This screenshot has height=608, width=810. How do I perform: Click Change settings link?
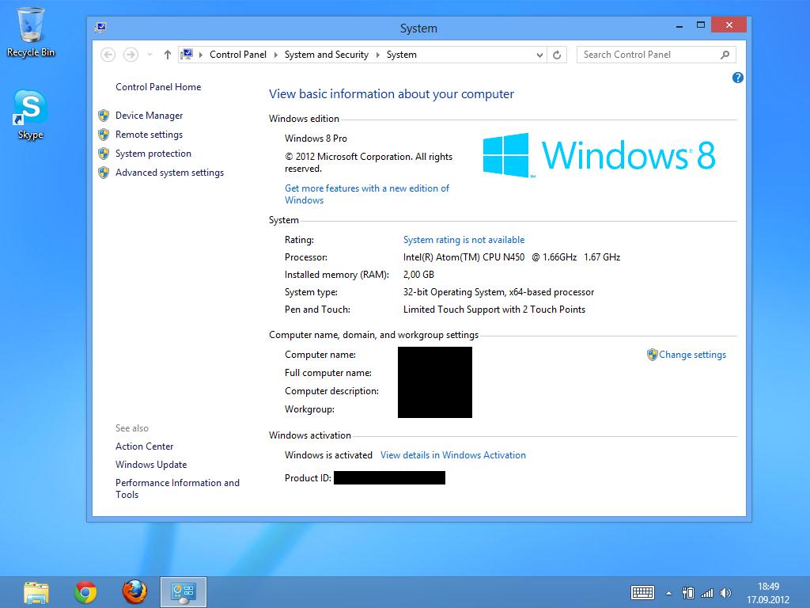[x=692, y=355]
